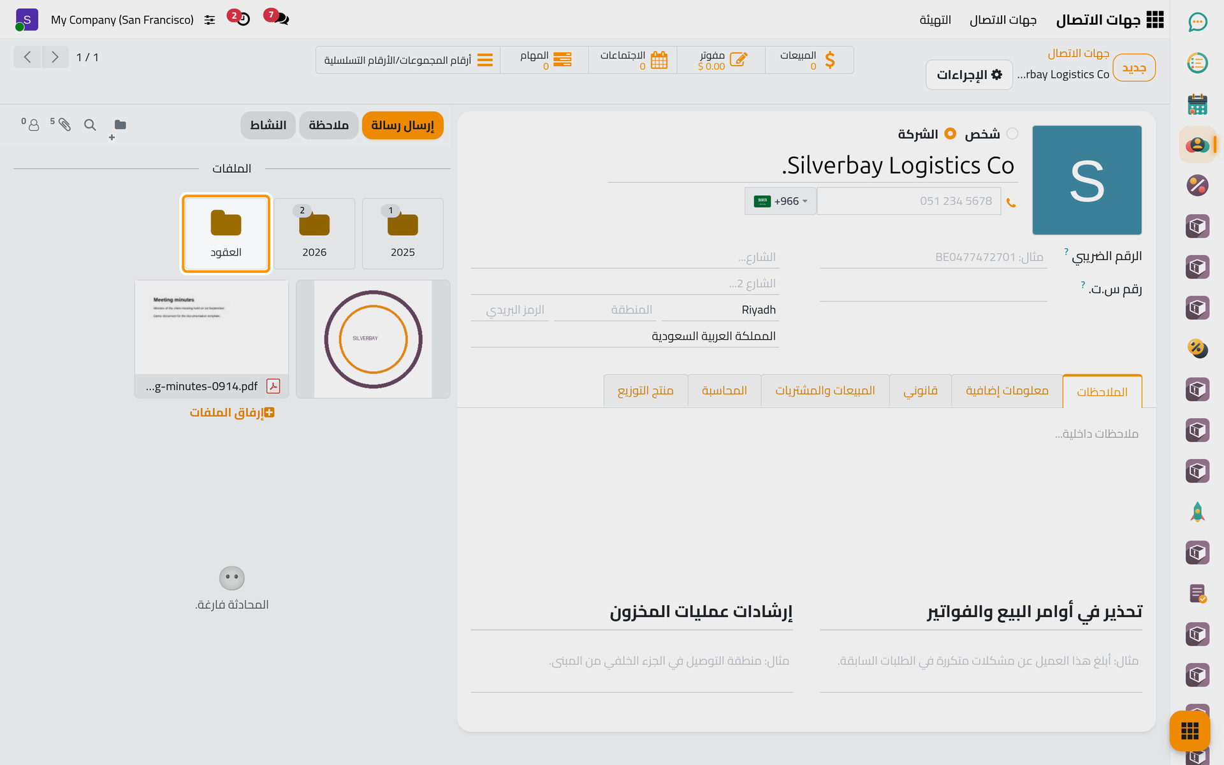This screenshot has height=765, width=1224.
Task: Open the 2026 folder
Action: [x=314, y=234]
